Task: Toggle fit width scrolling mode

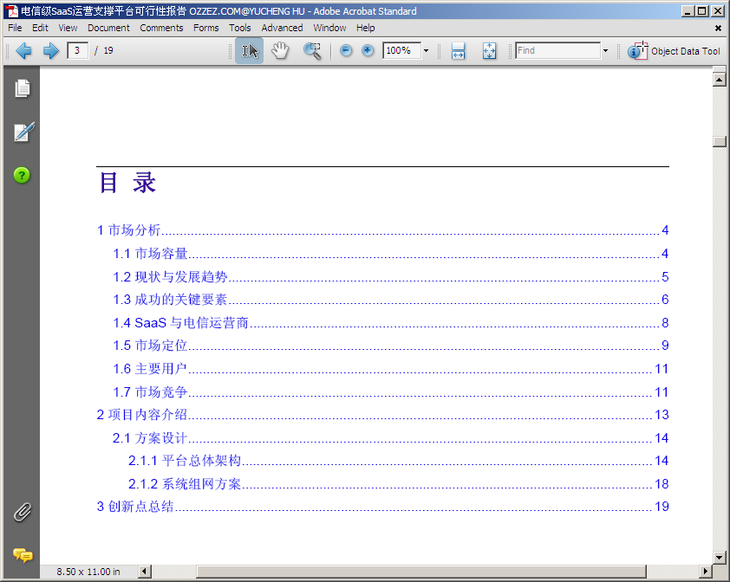Action: (x=458, y=51)
